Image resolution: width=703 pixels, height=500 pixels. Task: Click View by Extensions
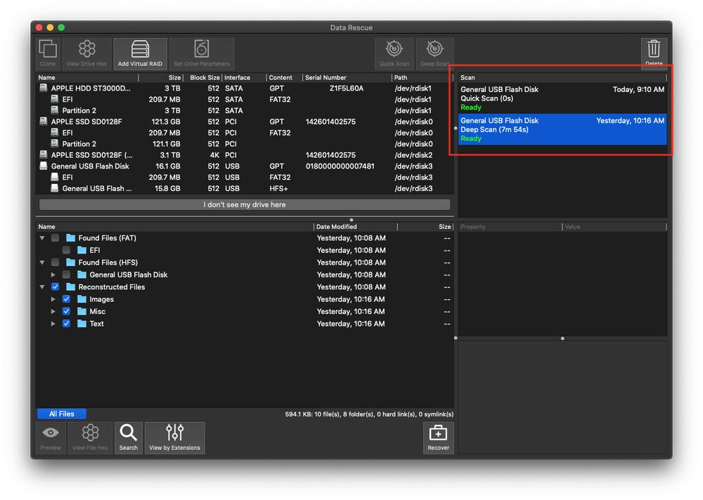tap(174, 438)
